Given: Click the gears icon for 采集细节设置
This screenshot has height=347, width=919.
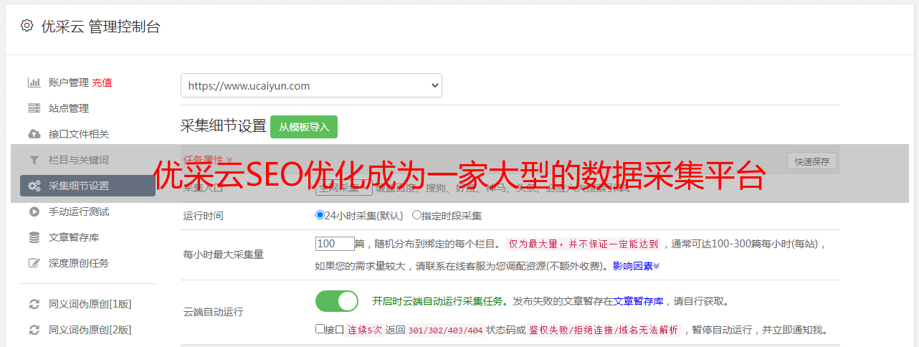Looking at the screenshot, I should [34, 186].
